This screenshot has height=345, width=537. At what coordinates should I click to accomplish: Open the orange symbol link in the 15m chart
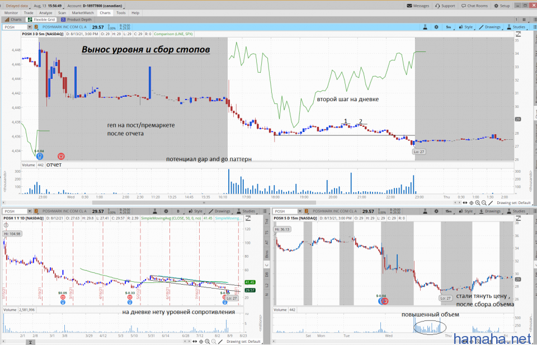click(x=306, y=211)
